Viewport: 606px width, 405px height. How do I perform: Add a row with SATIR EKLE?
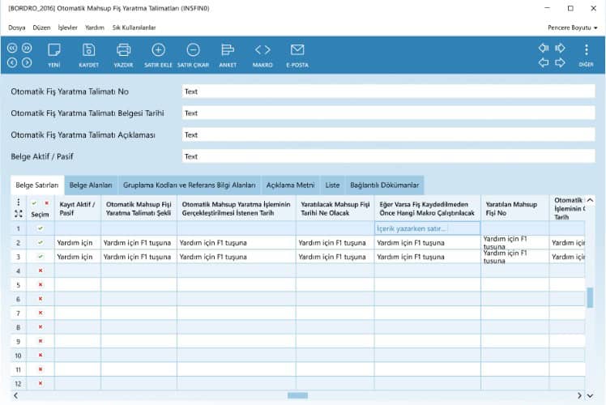coord(158,50)
